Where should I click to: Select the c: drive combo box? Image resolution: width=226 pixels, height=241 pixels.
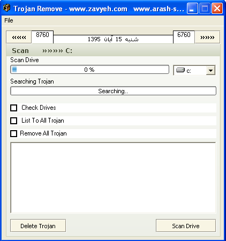194,70
